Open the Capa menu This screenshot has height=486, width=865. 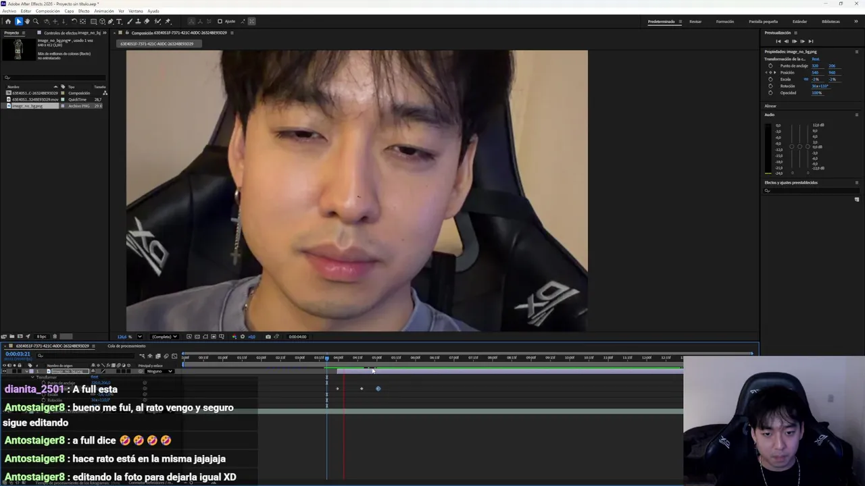(69, 11)
